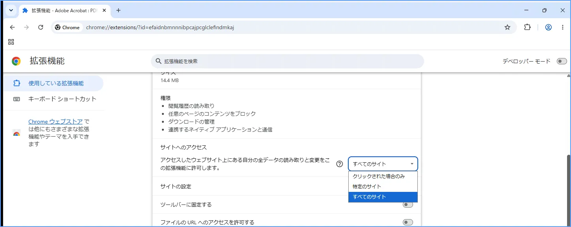The image size is (571, 227).
Task: Click the Chrome logo beside 拡張機能 title
Action: [16, 61]
